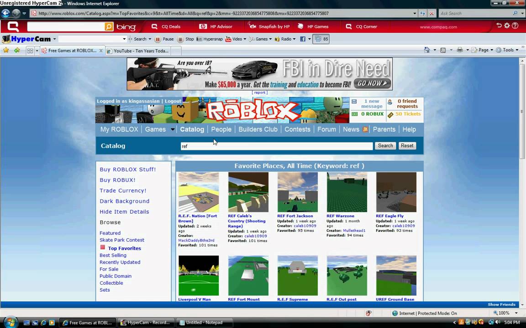
Task: Click the ad report link
Action: coord(260,92)
